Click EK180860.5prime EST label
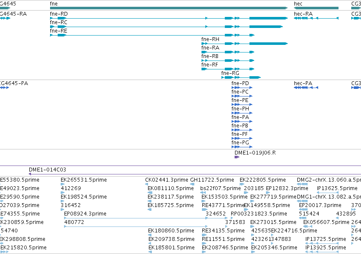Screen dimensions: 361x254 tap(171, 231)
